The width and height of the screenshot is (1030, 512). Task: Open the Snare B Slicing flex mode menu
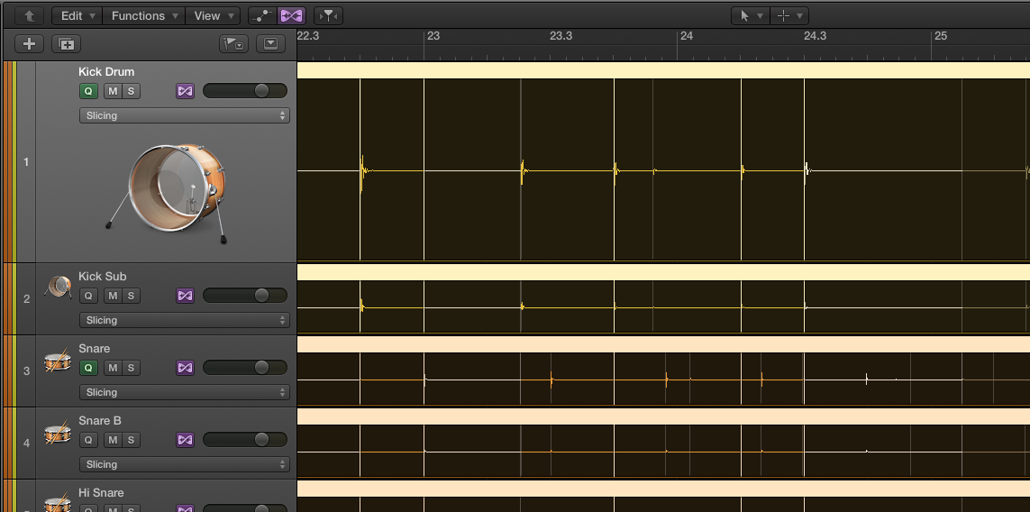pos(185,465)
